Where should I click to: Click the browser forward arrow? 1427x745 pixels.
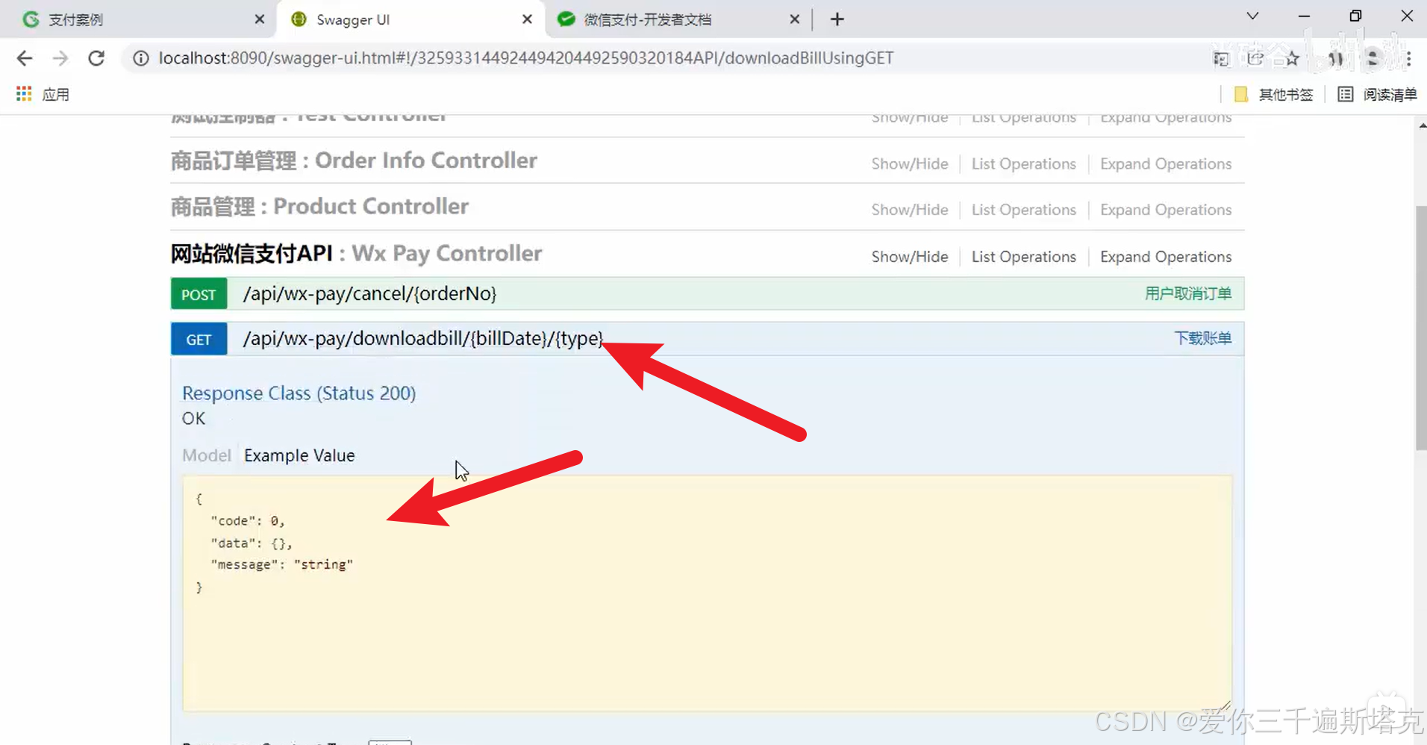pos(60,58)
